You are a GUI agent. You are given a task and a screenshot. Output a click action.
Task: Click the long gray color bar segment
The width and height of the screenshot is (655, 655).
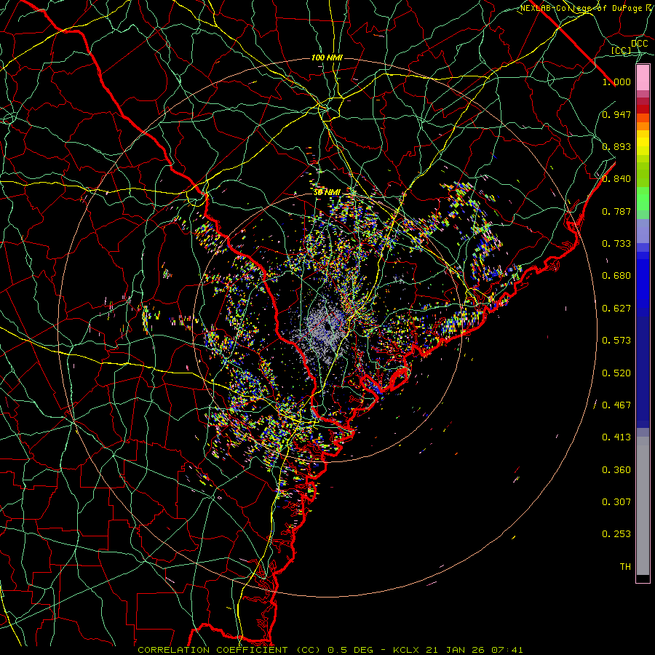click(x=643, y=506)
